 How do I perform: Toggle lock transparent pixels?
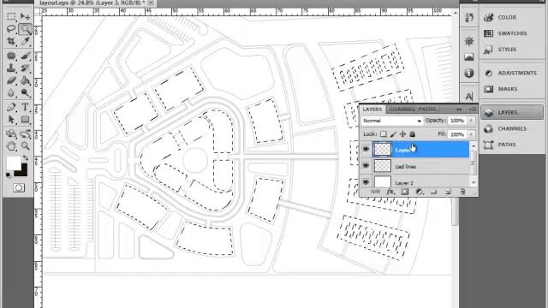[384, 134]
